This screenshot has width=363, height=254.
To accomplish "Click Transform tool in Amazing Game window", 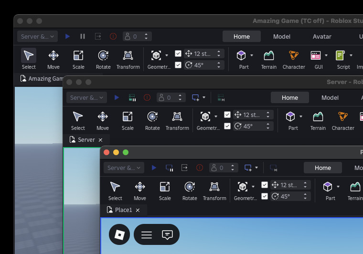I will coord(128,59).
